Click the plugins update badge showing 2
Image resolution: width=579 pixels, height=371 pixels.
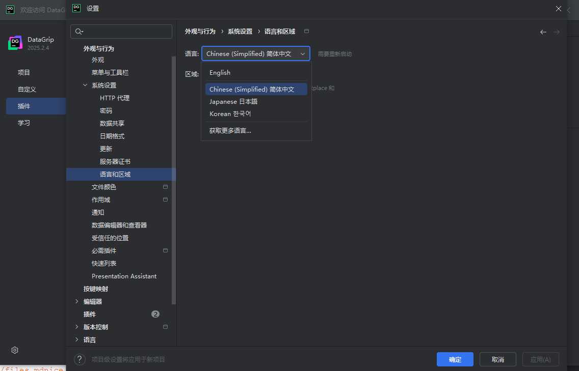pos(155,314)
